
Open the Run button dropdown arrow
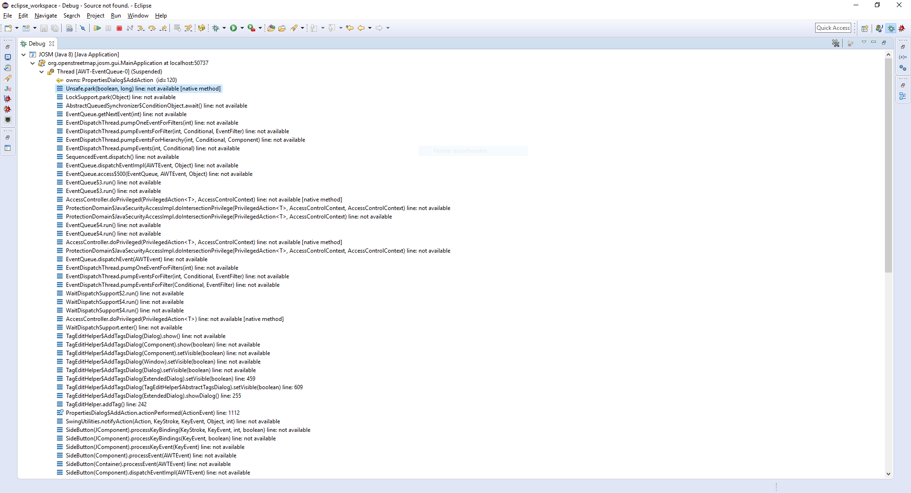[242, 28]
